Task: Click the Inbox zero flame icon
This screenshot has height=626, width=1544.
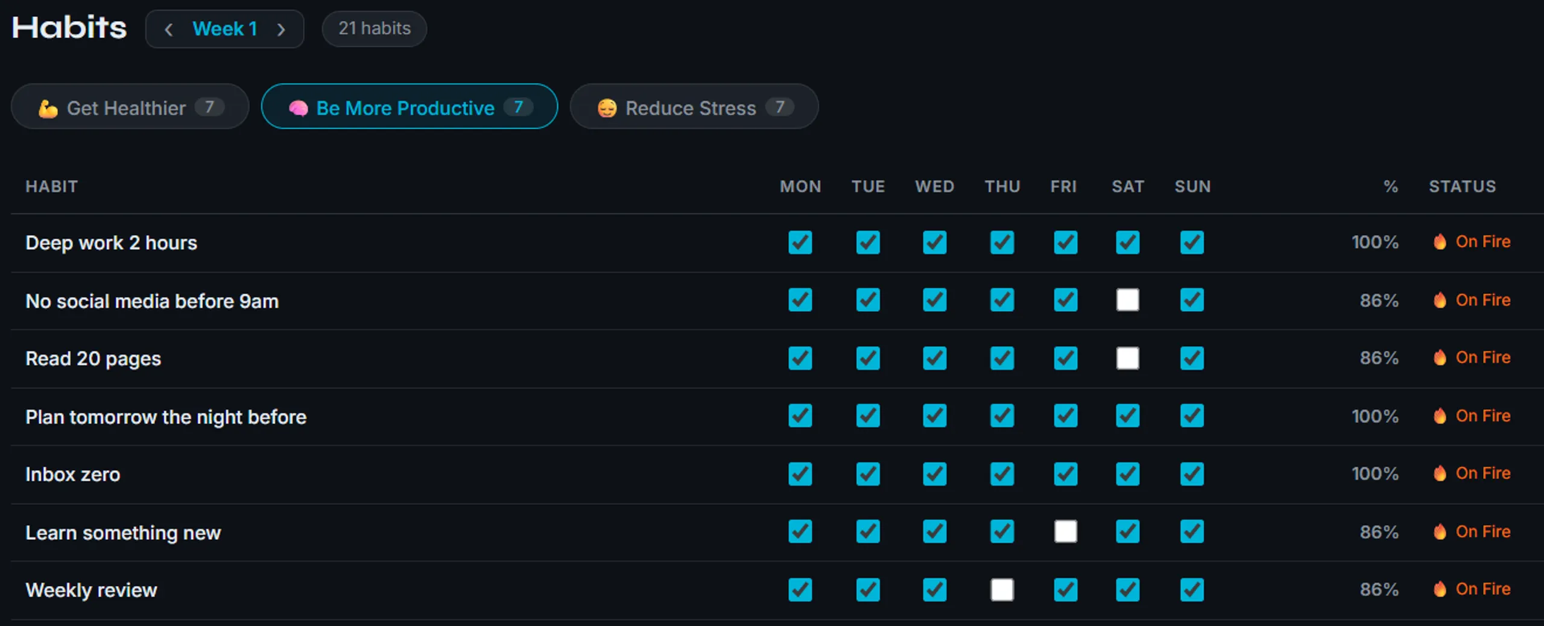Action: pos(1440,473)
